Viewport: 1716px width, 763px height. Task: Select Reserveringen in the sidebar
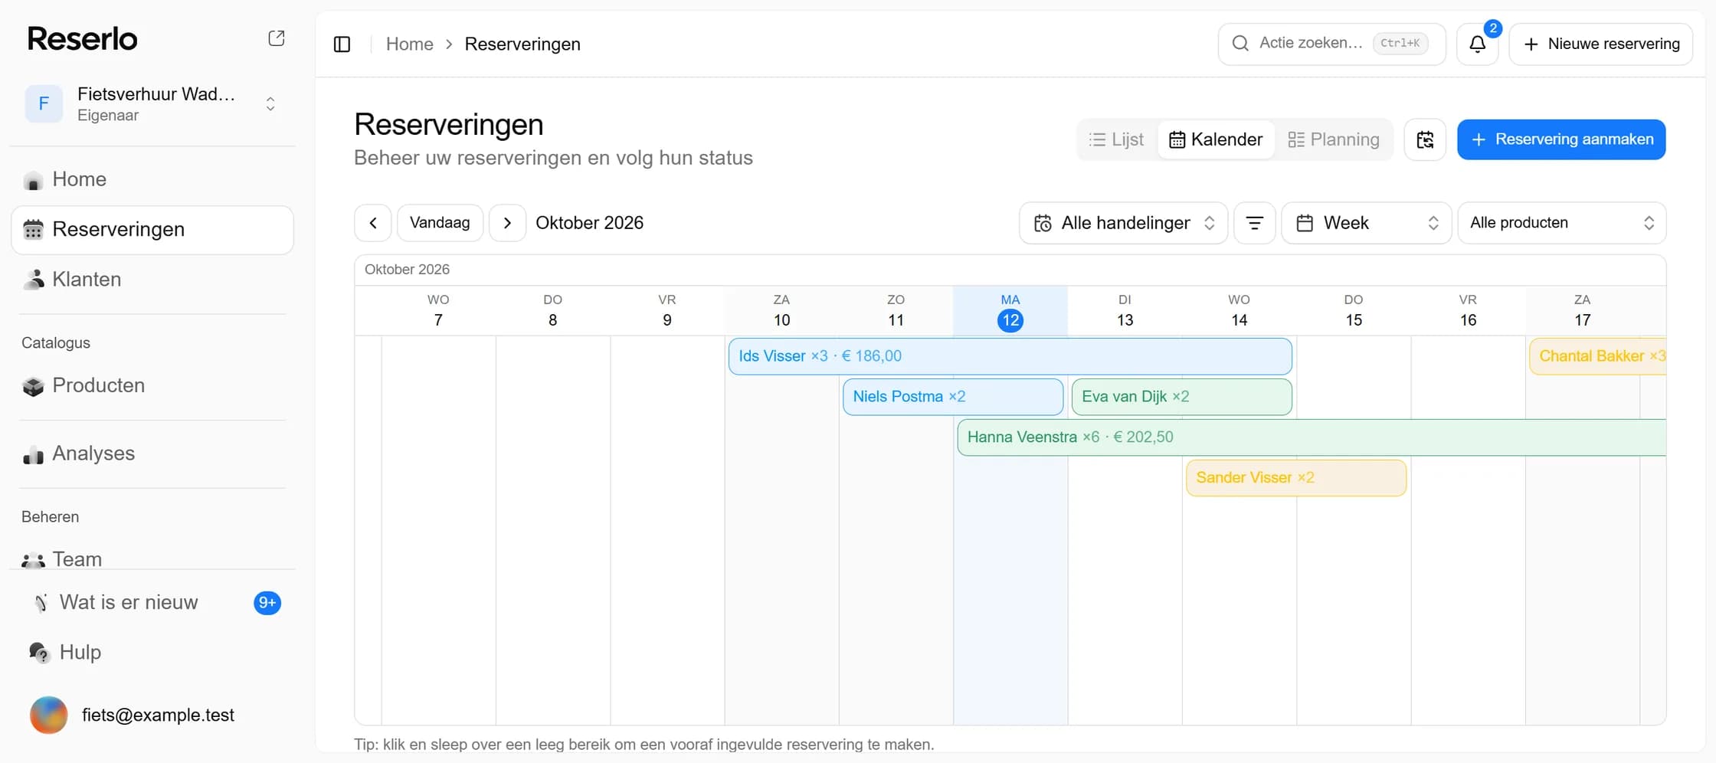pyautogui.click(x=152, y=230)
